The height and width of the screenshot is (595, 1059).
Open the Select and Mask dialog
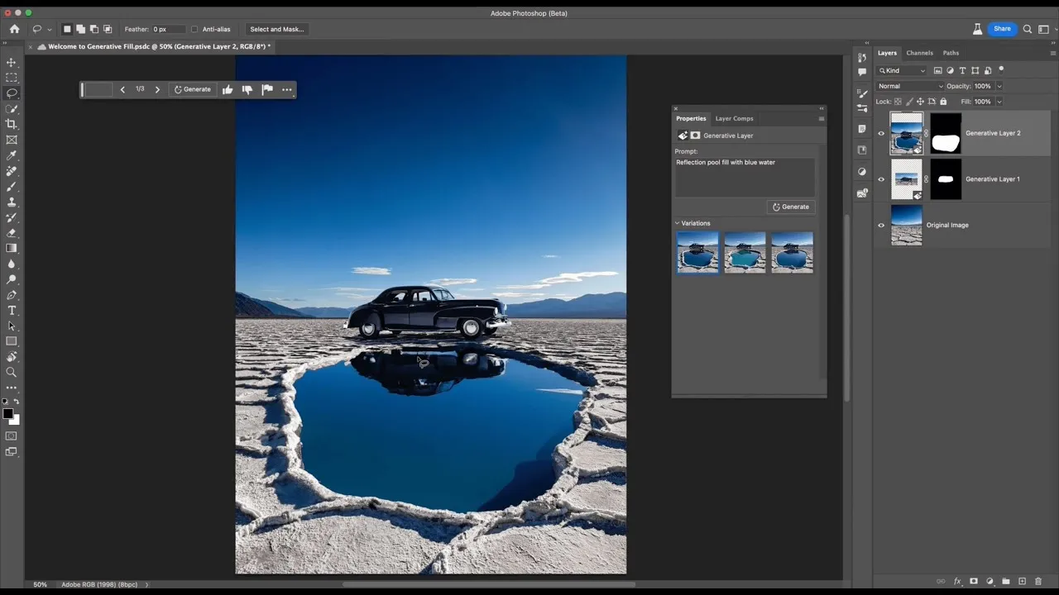click(x=276, y=29)
